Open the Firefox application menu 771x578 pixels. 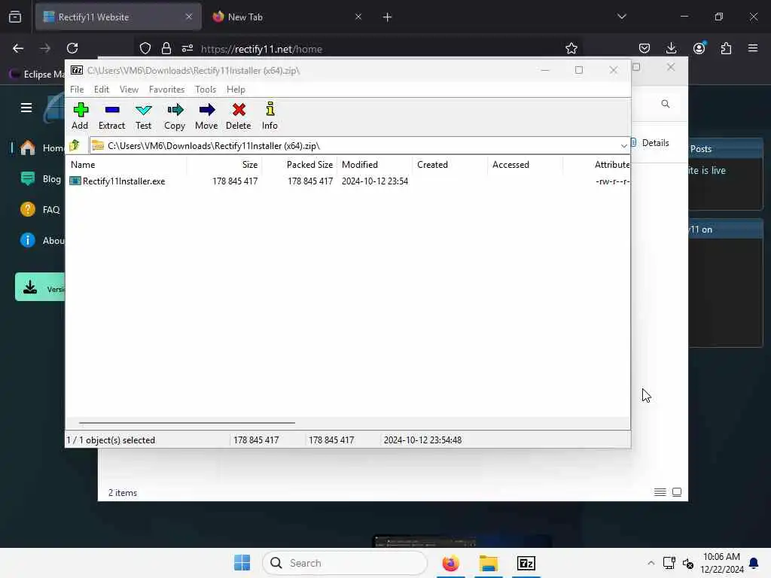pos(753,48)
